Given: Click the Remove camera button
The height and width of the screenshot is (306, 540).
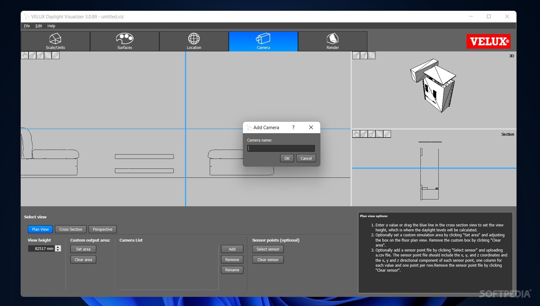Looking at the screenshot, I should (232, 260).
